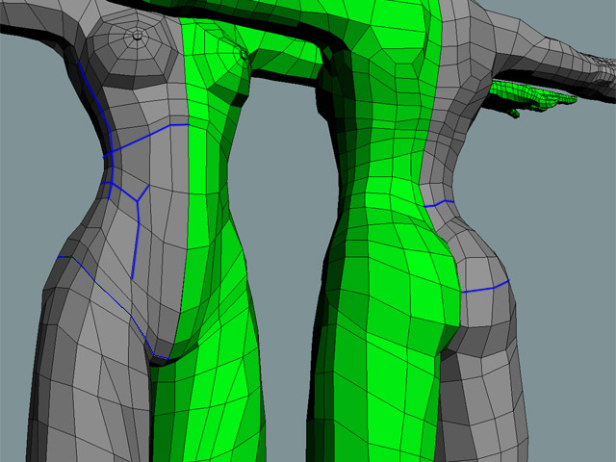Click the radial pole vertex on gray chest
This screenshot has height=462, width=616.
tap(138, 35)
